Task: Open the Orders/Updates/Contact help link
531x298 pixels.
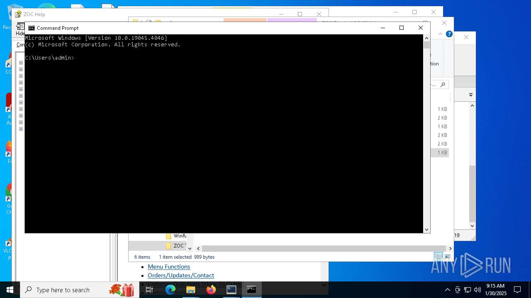Action: 181,275
